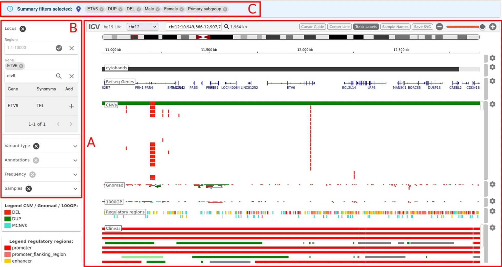Enable the Center Line option
502x267 pixels.
click(x=339, y=27)
